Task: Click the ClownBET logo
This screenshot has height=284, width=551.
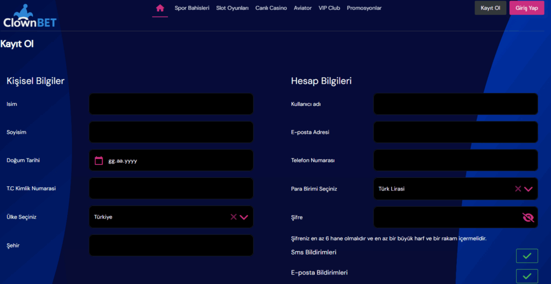Action: tap(30, 16)
